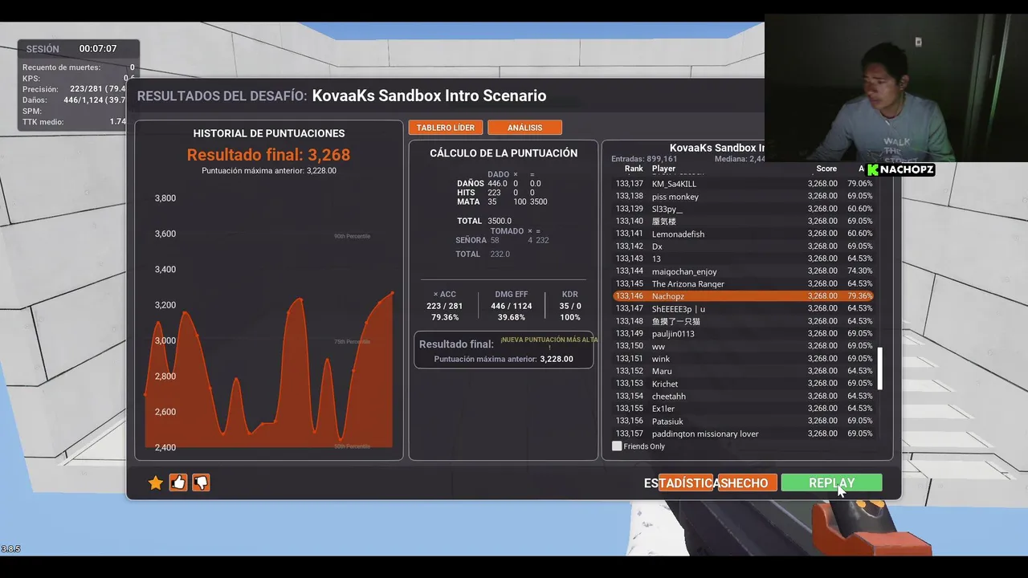The width and height of the screenshot is (1028, 578).
Task: Click the thumbs up icon
Action: (178, 482)
